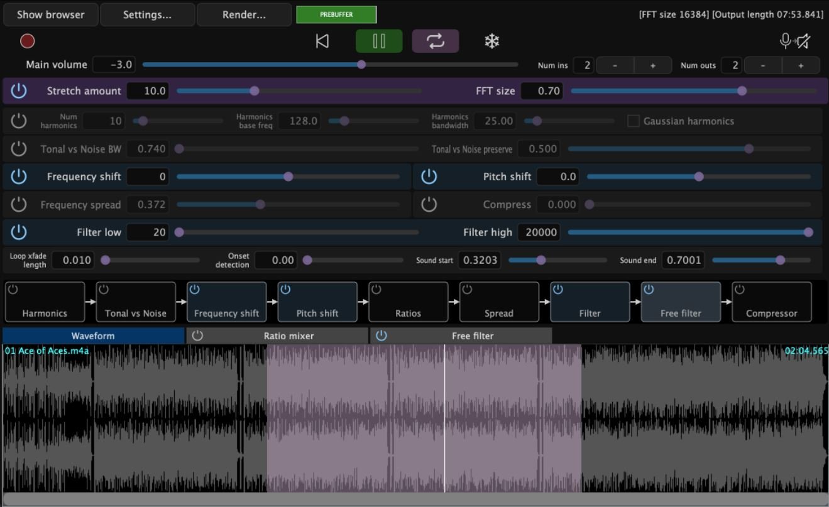Toggle power icon on Harmonics module box

pyautogui.click(x=13, y=290)
